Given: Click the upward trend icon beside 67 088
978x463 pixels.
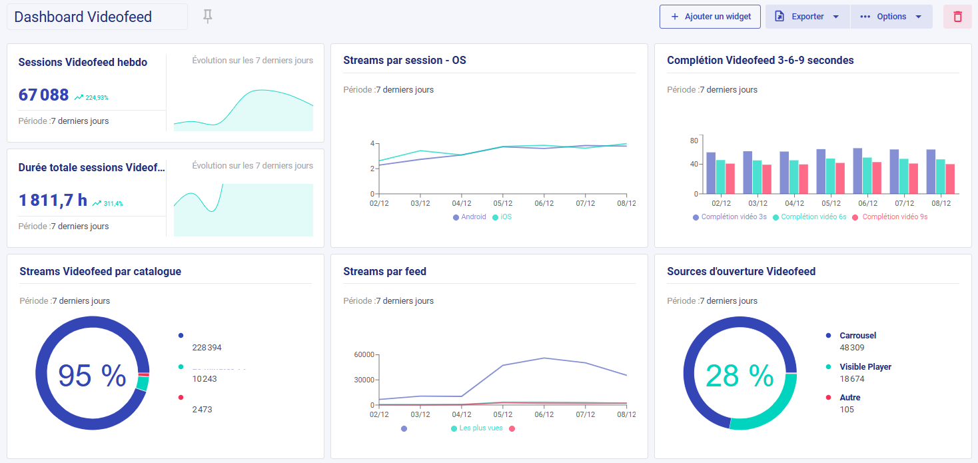Looking at the screenshot, I should tap(79, 97).
